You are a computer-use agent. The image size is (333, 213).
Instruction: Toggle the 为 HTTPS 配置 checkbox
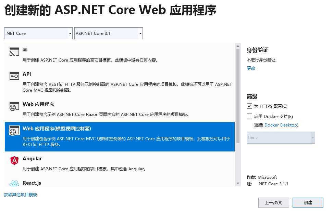(249, 106)
